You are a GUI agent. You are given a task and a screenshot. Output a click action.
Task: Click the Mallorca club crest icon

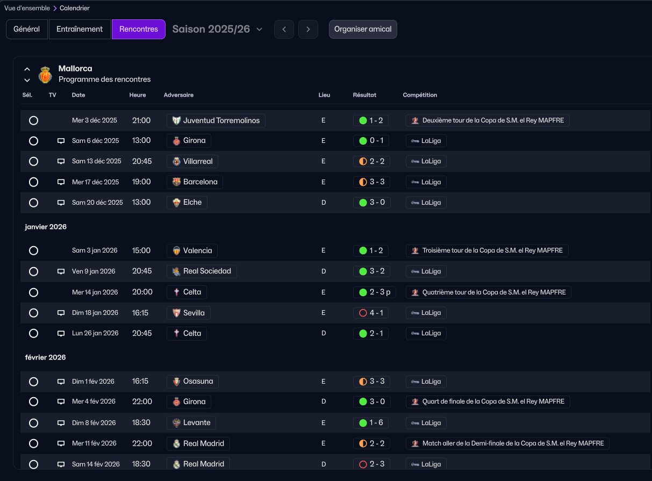click(45, 74)
